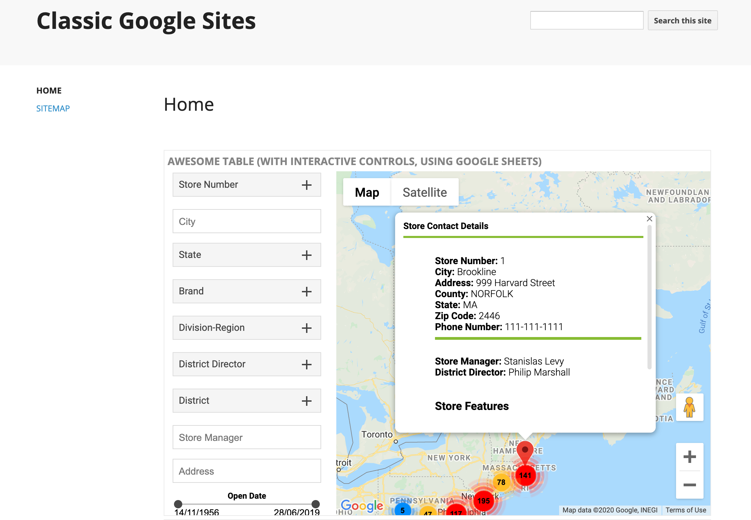Click the City Brookline line

pyautogui.click(x=466, y=272)
